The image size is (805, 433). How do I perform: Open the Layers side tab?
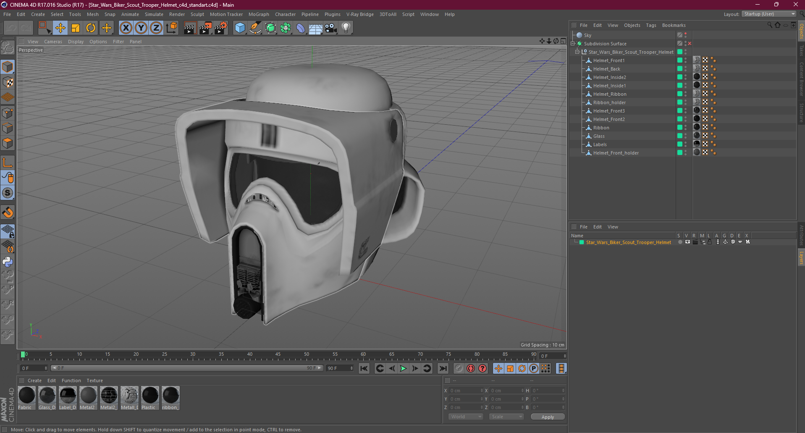click(801, 257)
